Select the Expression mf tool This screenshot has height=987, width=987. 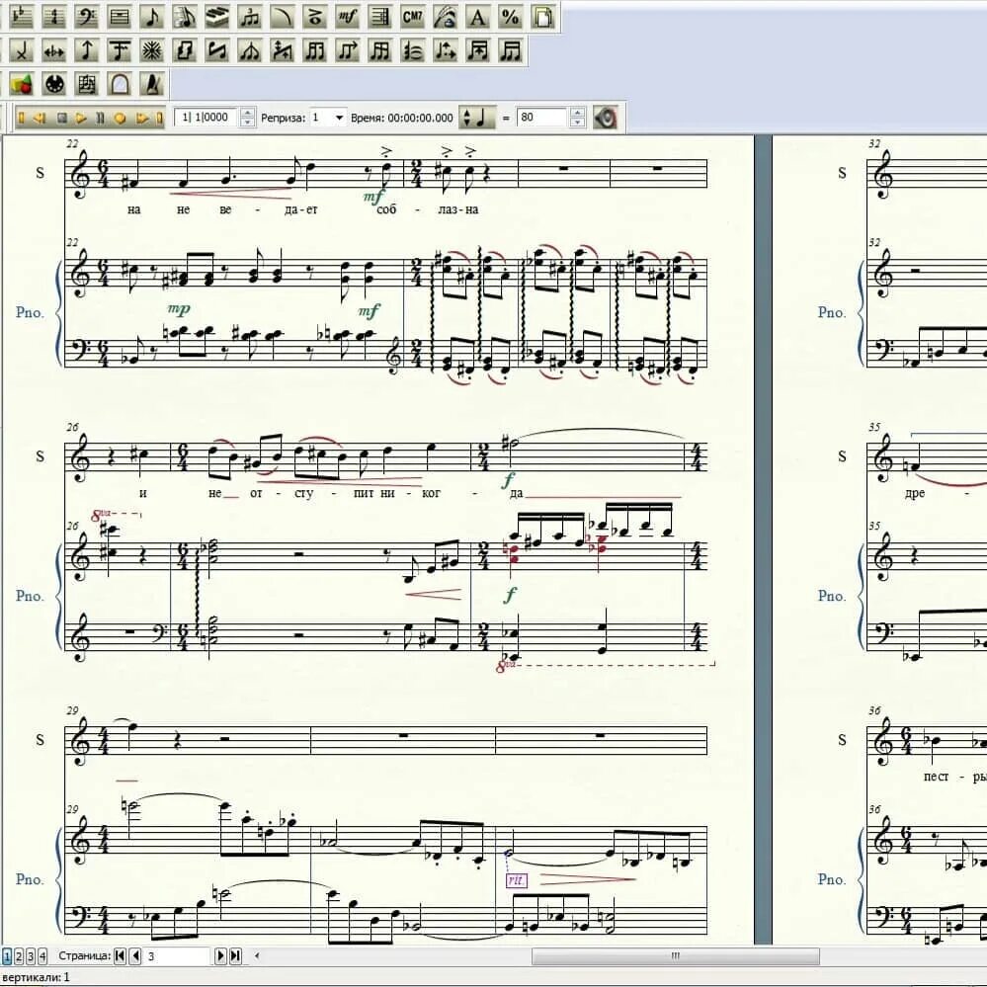tap(348, 17)
